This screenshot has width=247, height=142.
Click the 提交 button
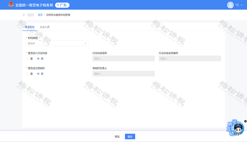click(130, 136)
